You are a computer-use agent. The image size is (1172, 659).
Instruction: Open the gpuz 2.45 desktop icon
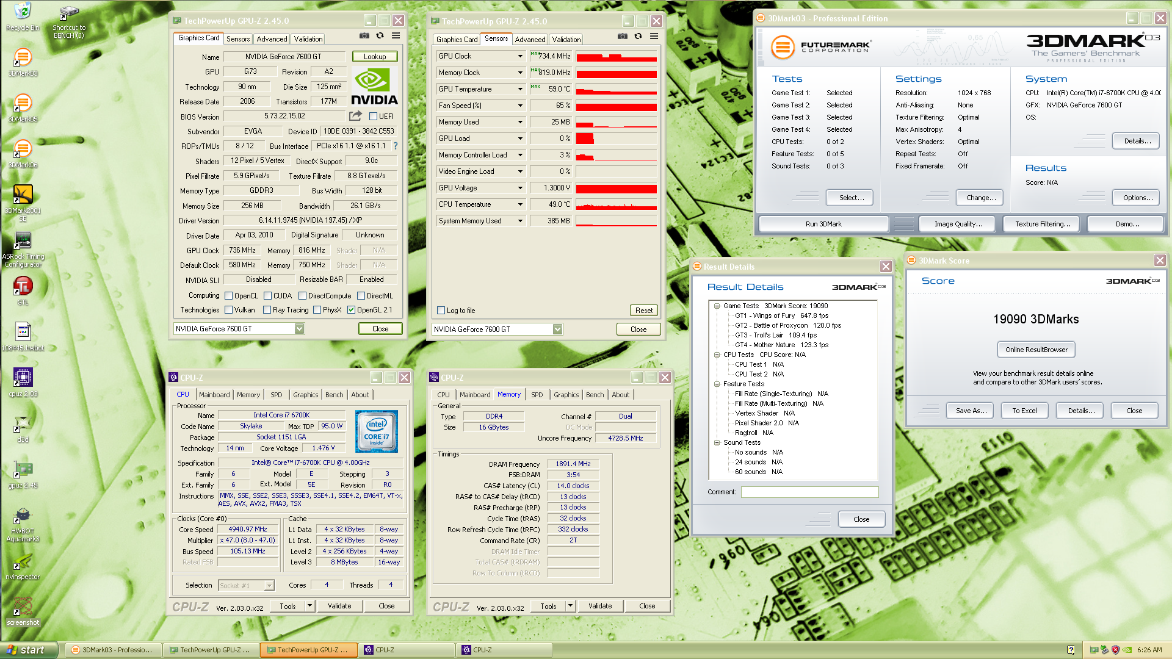[23, 474]
